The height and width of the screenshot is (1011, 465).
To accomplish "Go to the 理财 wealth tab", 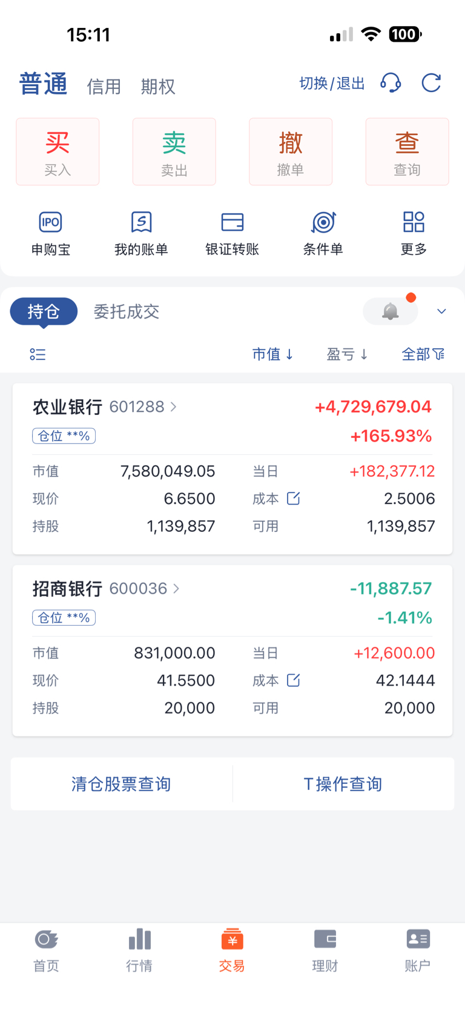I will pyautogui.click(x=325, y=950).
